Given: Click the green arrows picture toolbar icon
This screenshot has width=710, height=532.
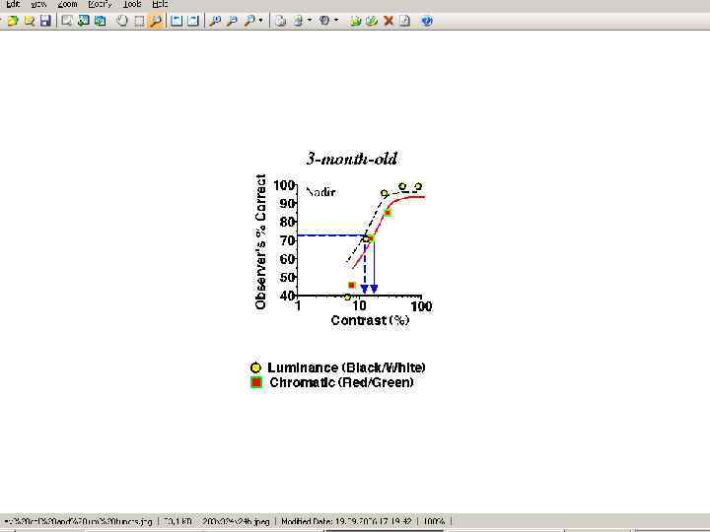Looking at the screenshot, I should [x=83, y=21].
